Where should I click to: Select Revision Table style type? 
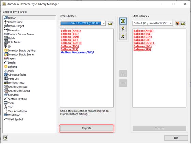[x=14, y=83]
